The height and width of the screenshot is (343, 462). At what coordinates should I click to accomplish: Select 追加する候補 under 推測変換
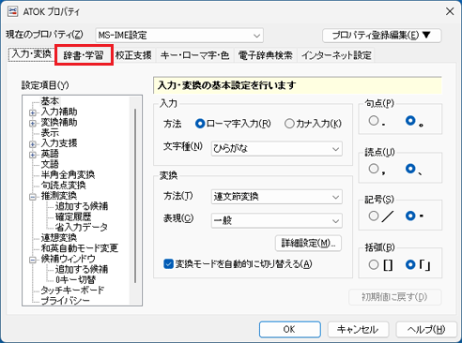click(82, 206)
